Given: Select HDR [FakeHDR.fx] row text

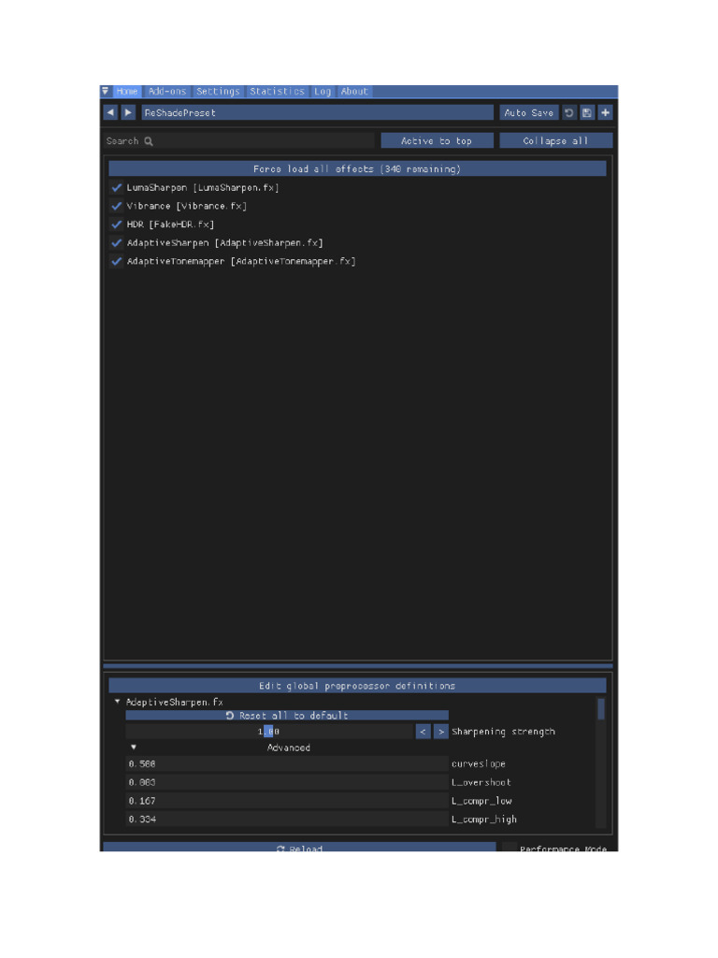Looking at the screenshot, I should pos(170,225).
